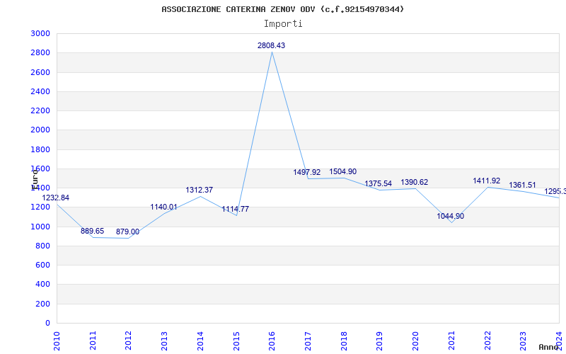This screenshot has width=566, height=354.
Task: Click the 800 y-axis tick label
Action: 42,246
